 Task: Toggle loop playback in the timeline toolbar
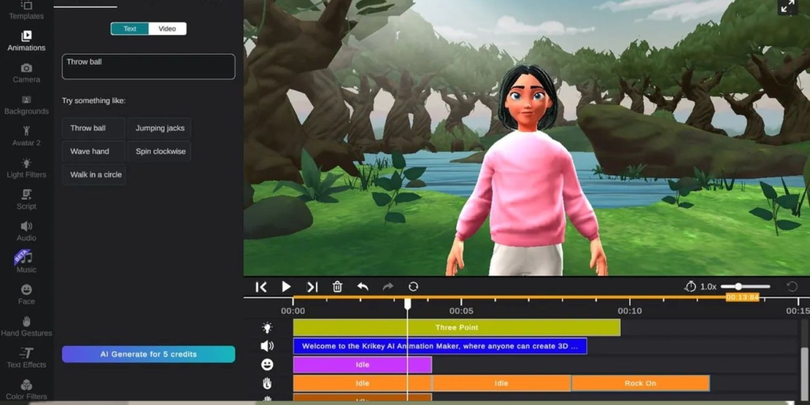(x=412, y=286)
